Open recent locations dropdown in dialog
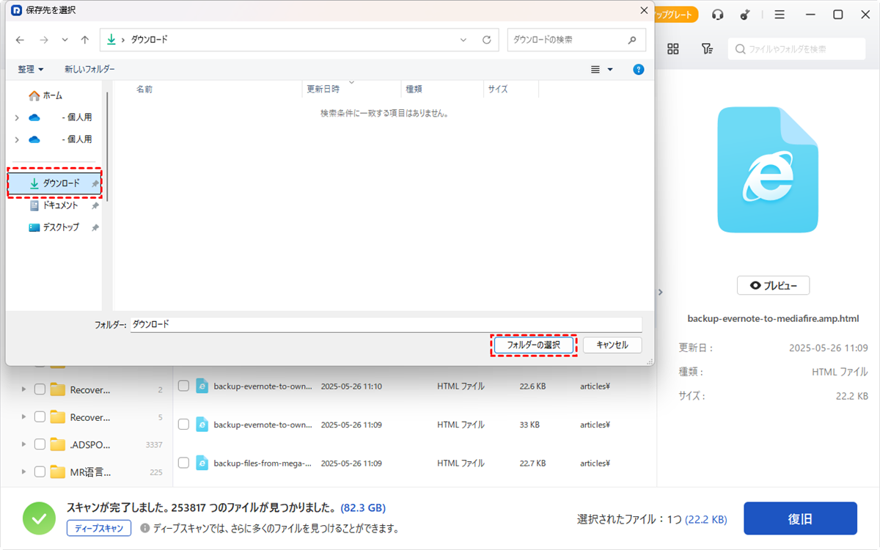Screen dimensions: 880x550 click(x=65, y=40)
